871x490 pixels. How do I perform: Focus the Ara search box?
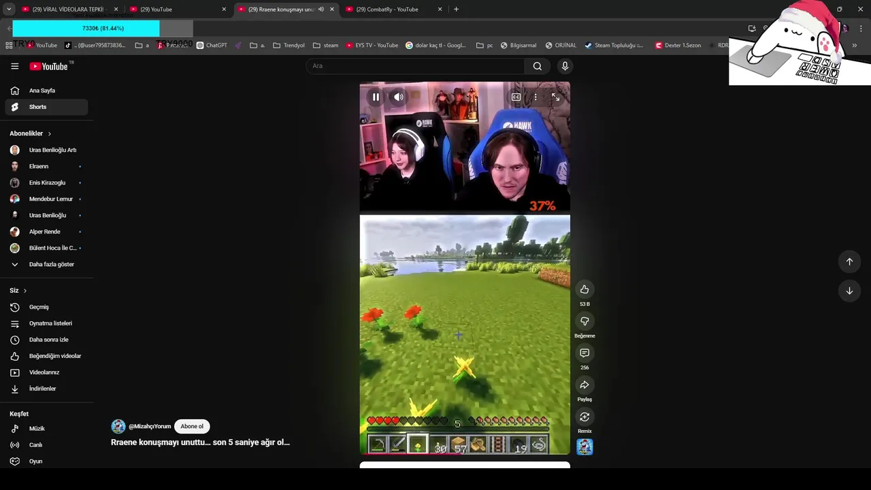point(415,66)
